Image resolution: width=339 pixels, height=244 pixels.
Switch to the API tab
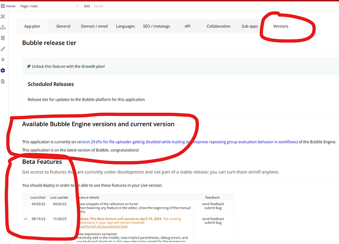(x=188, y=26)
